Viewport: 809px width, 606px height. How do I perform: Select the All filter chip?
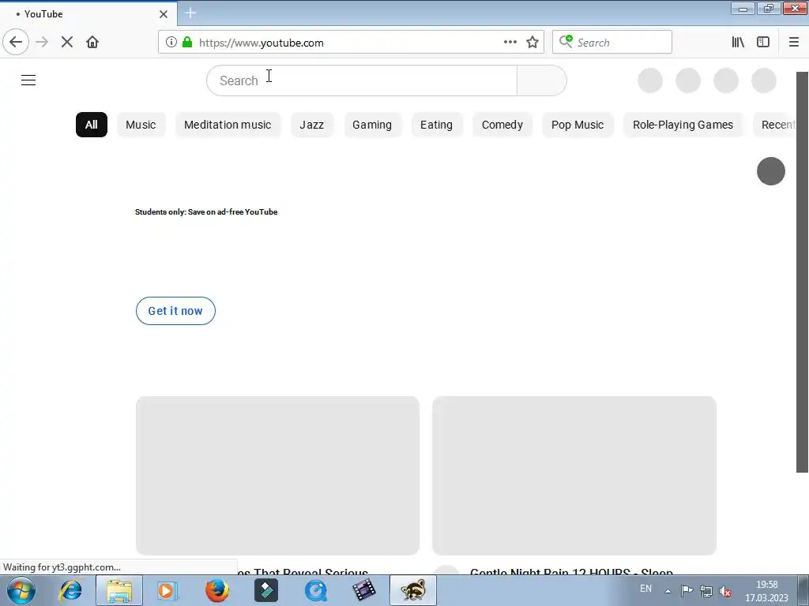(x=92, y=125)
